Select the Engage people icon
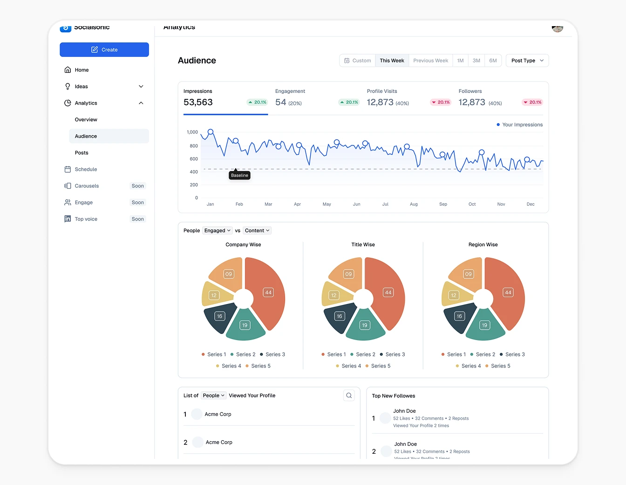This screenshot has height=485, width=626. [x=68, y=202]
